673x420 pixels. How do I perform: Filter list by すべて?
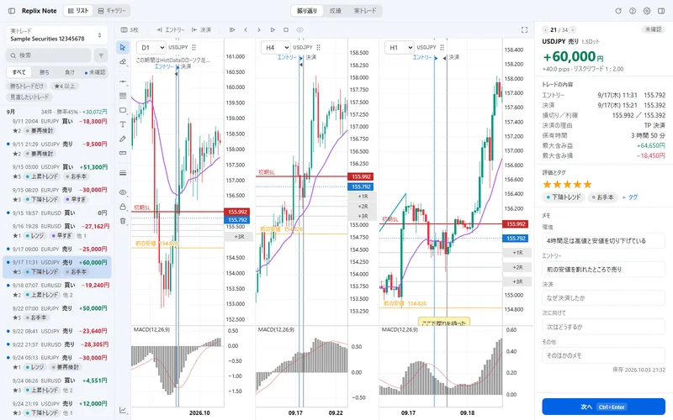point(19,72)
